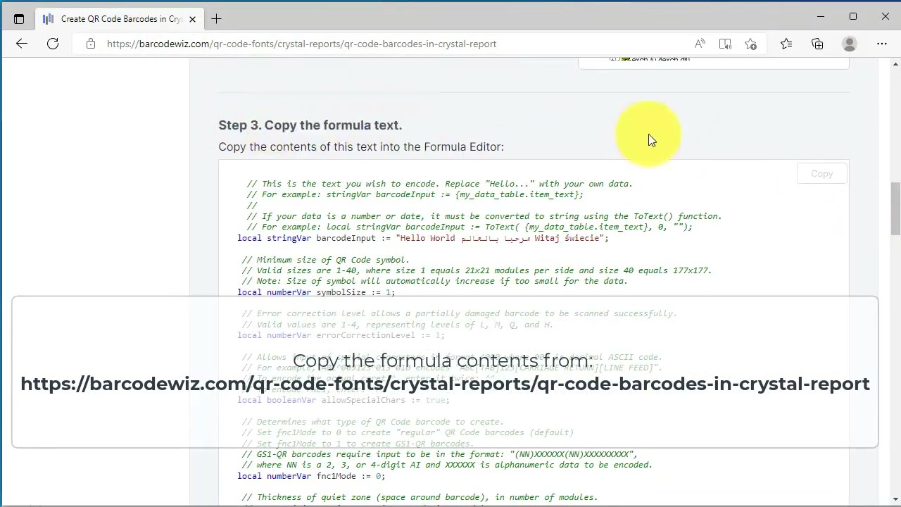Open Settings and more menu

[882, 44]
